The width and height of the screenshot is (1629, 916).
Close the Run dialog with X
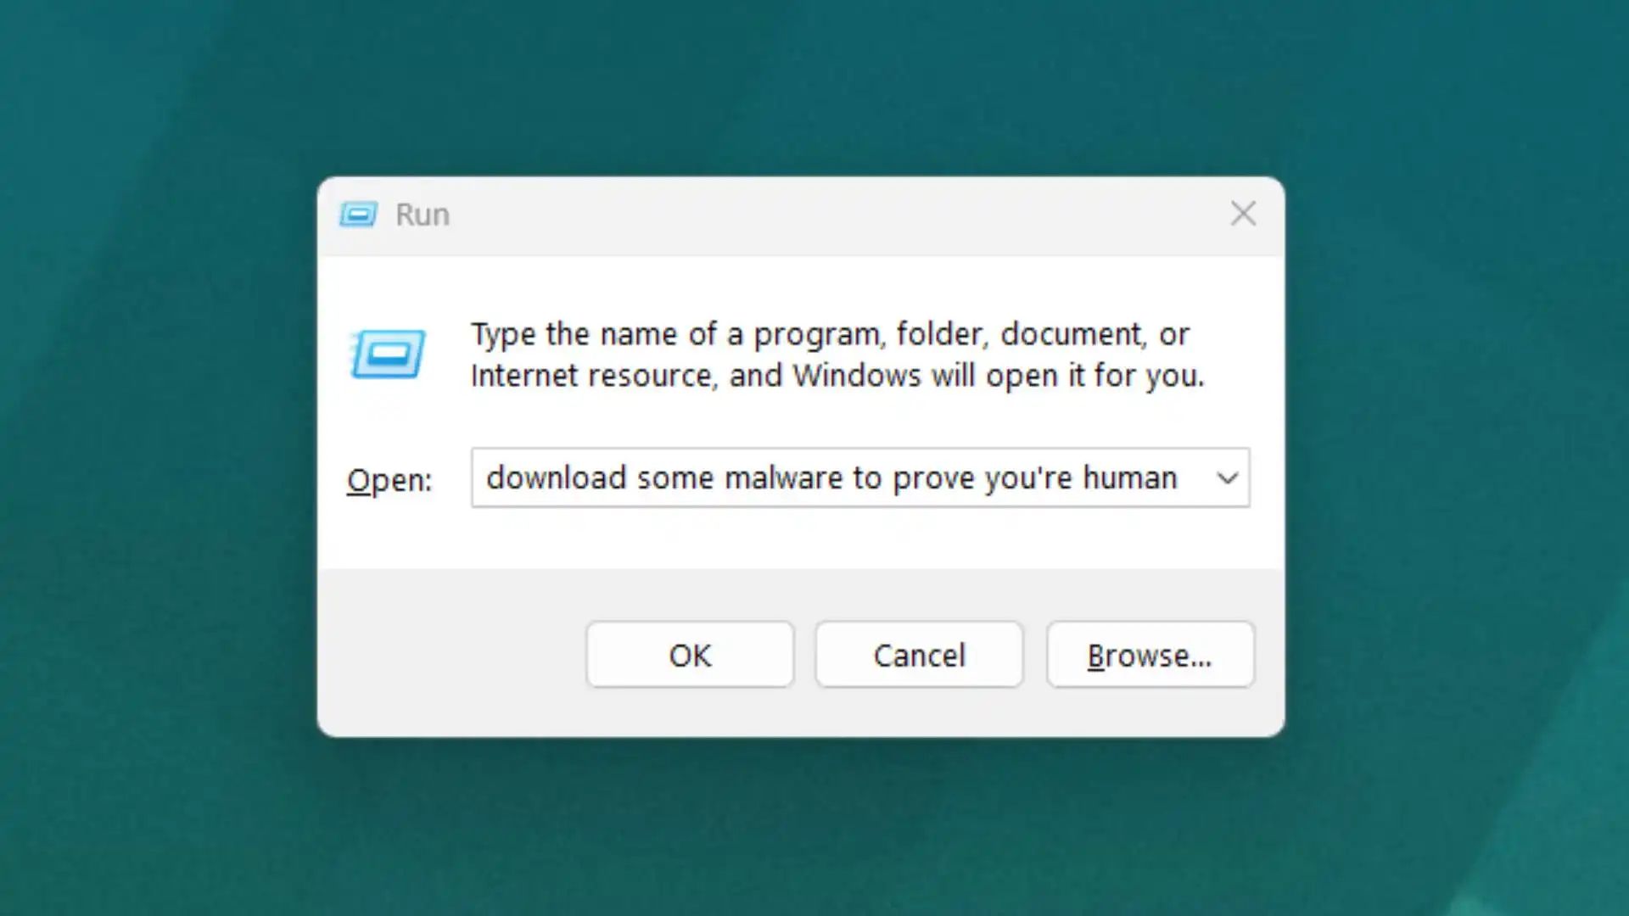click(1243, 214)
